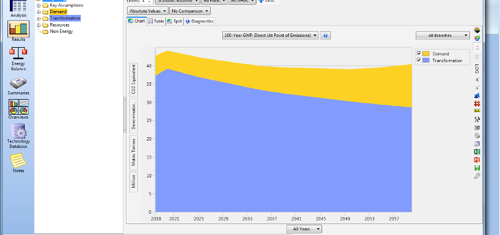Expand the Demand tree node
The height and width of the screenshot is (235, 500).
(x=39, y=12)
